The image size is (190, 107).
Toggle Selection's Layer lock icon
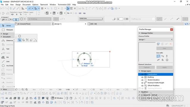17,15
